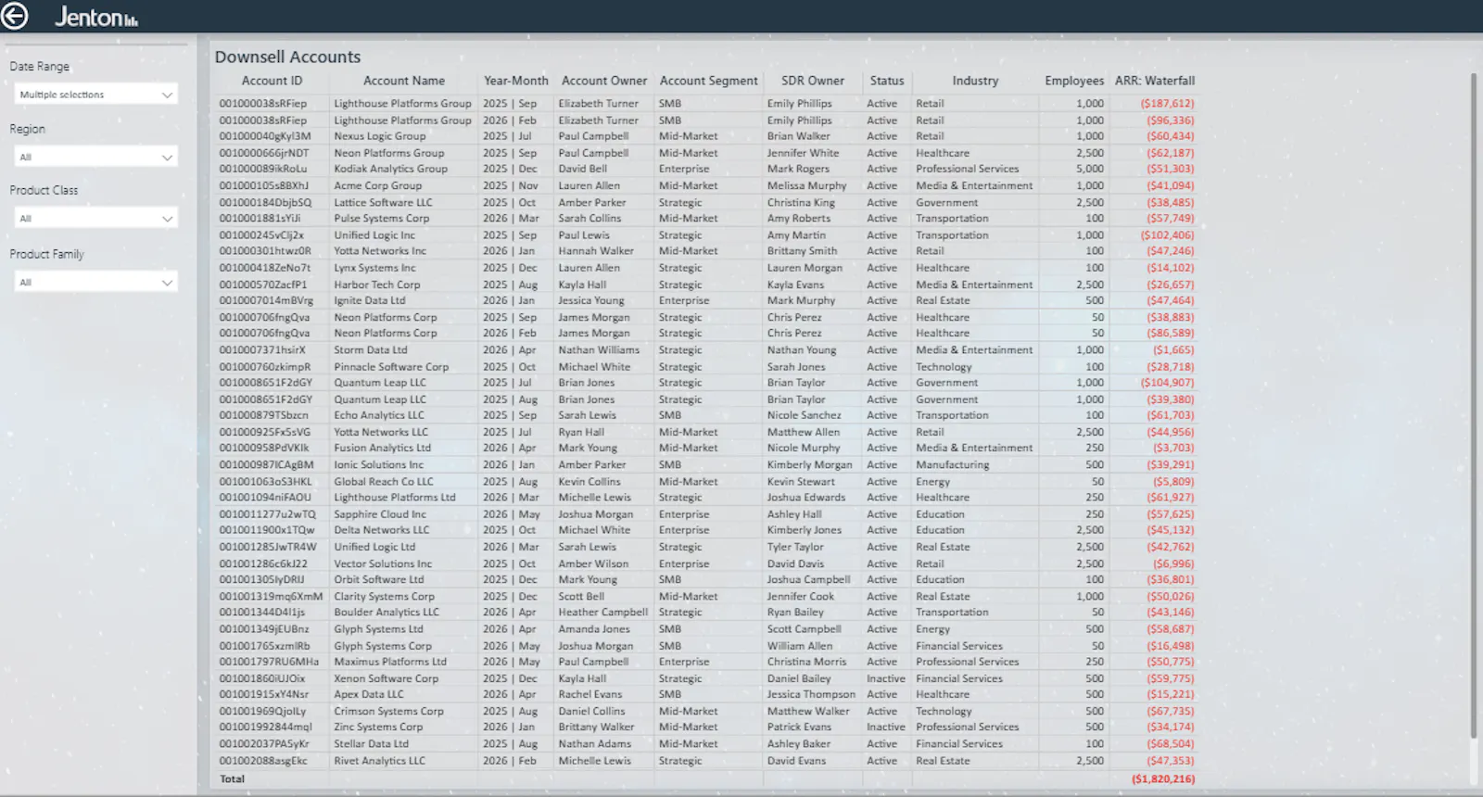
Task: Click the Downsell Accounts title
Action: [x=287, y=57]
